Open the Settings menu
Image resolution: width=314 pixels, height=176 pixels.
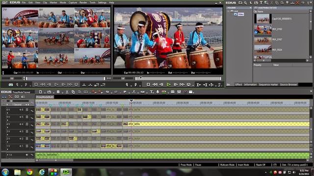tap(102, 2)
